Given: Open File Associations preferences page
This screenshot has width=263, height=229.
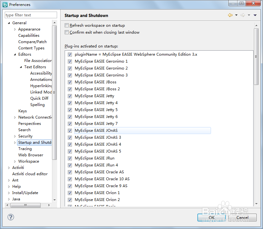Looking at the screenshot, I should point(38,61).
